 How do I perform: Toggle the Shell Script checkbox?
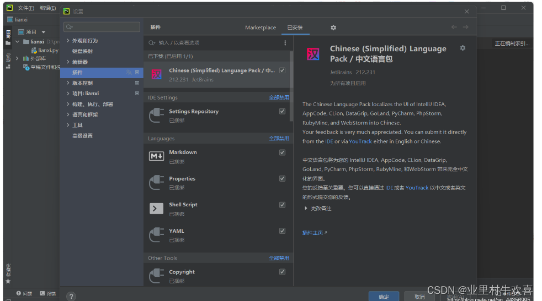283,205
